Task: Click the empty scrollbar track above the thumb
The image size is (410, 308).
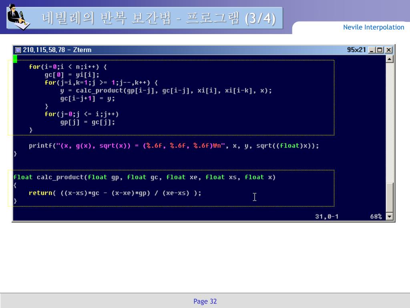Action: tap(390, 120)
